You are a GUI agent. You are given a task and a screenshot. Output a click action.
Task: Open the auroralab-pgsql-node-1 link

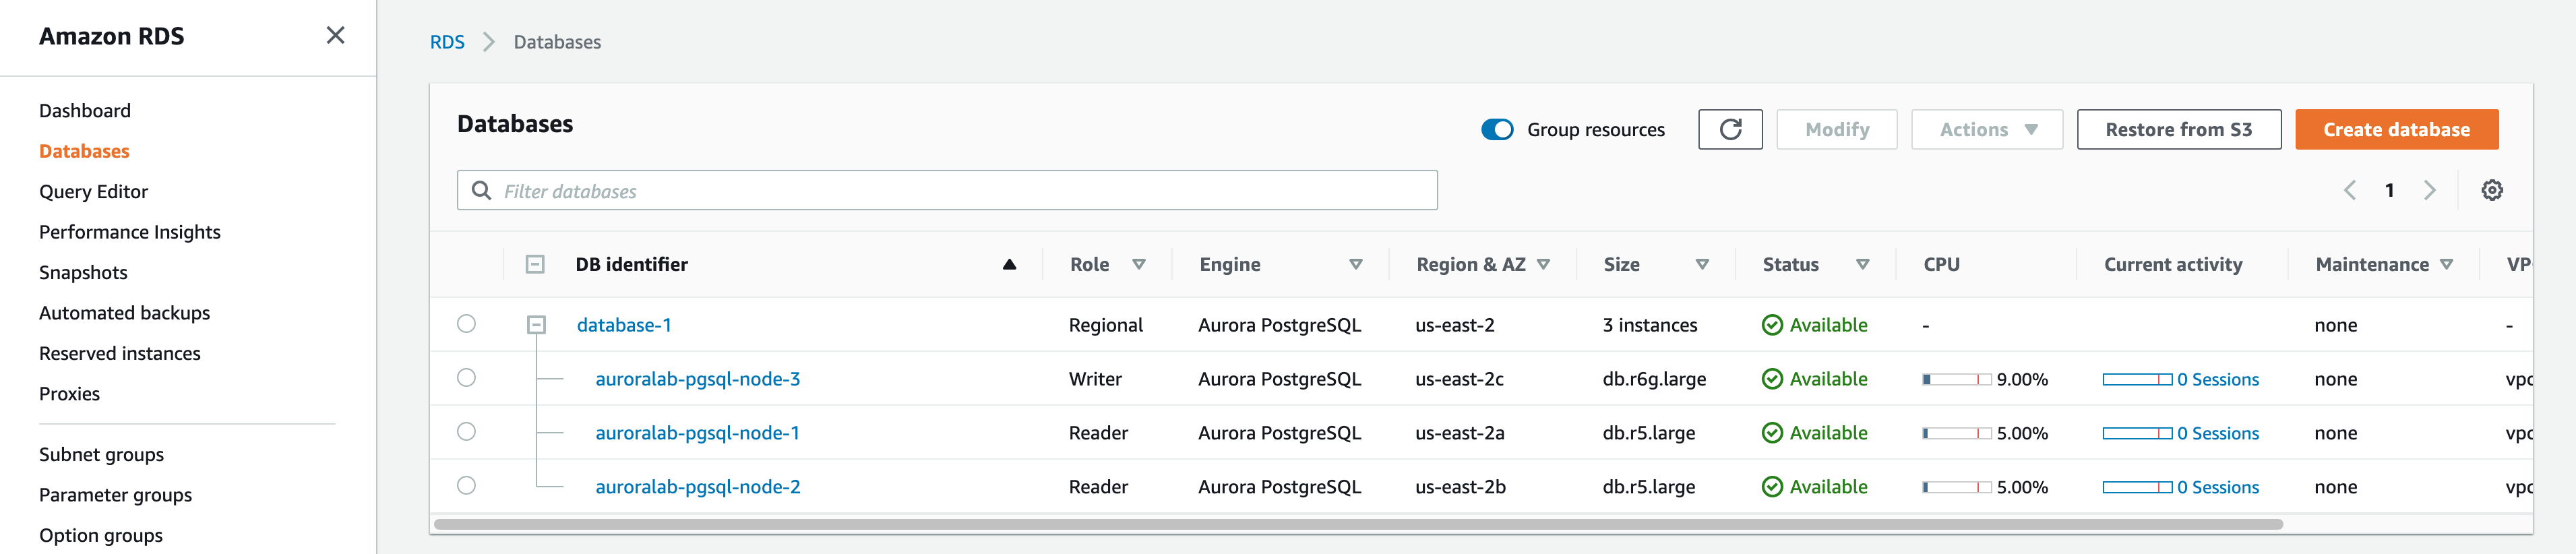point(697,433)
